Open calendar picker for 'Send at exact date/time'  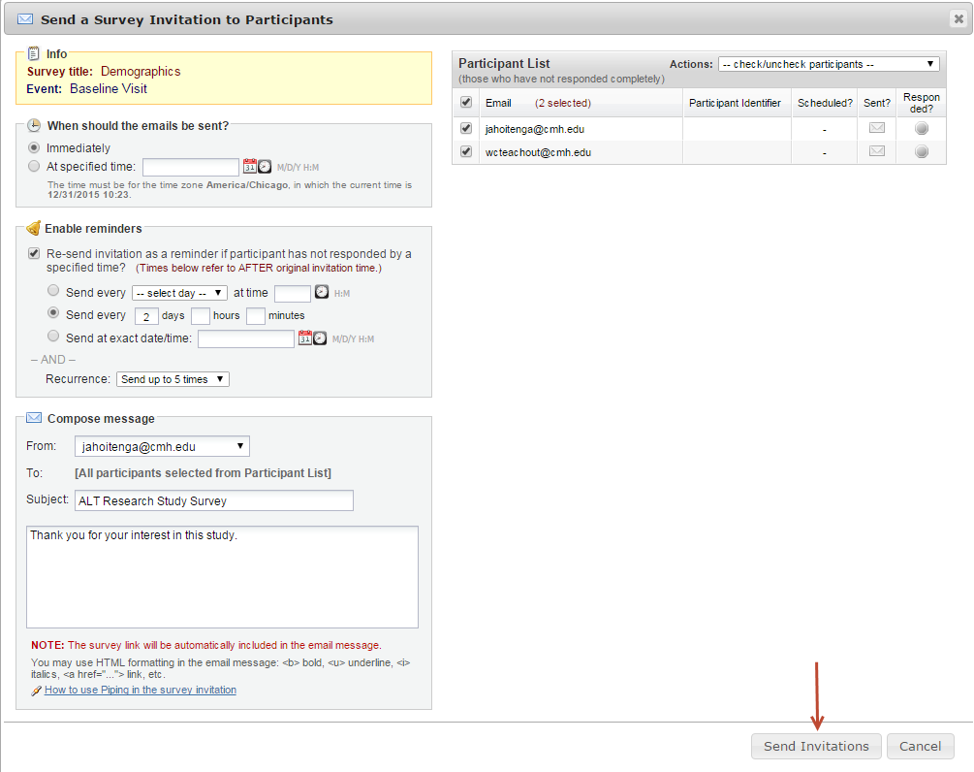[305, 338]
